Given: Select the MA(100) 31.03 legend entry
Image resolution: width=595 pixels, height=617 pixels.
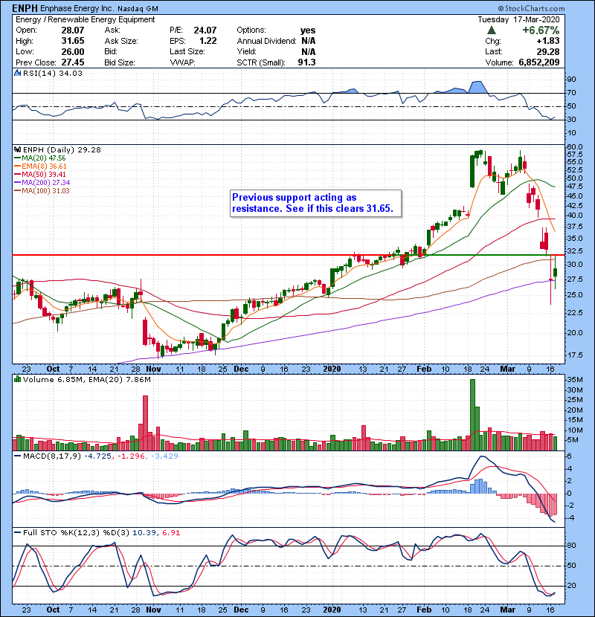Looking at the screenshot, I should tap(42, 191).
